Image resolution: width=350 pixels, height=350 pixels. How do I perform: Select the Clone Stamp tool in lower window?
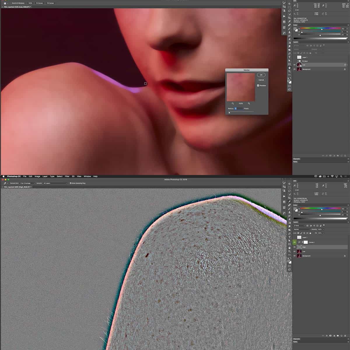click(289, 212)
